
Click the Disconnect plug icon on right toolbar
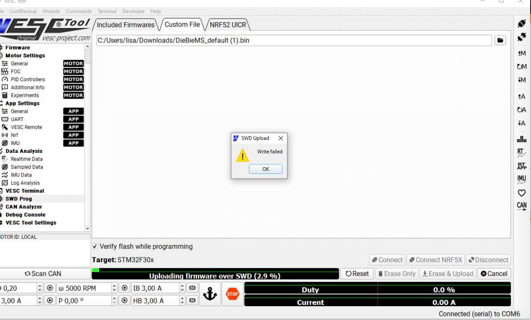coord(521,37)
